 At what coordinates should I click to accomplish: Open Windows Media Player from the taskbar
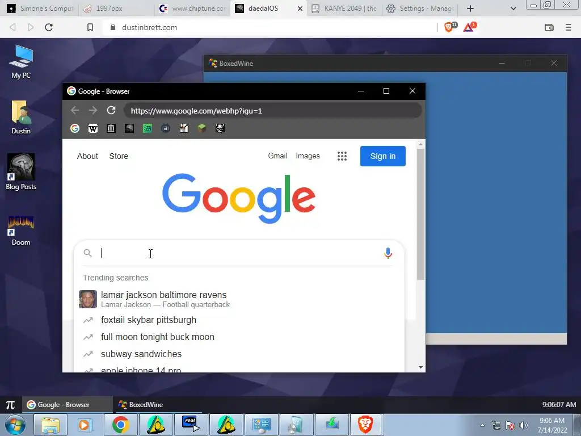coord(85,425)
